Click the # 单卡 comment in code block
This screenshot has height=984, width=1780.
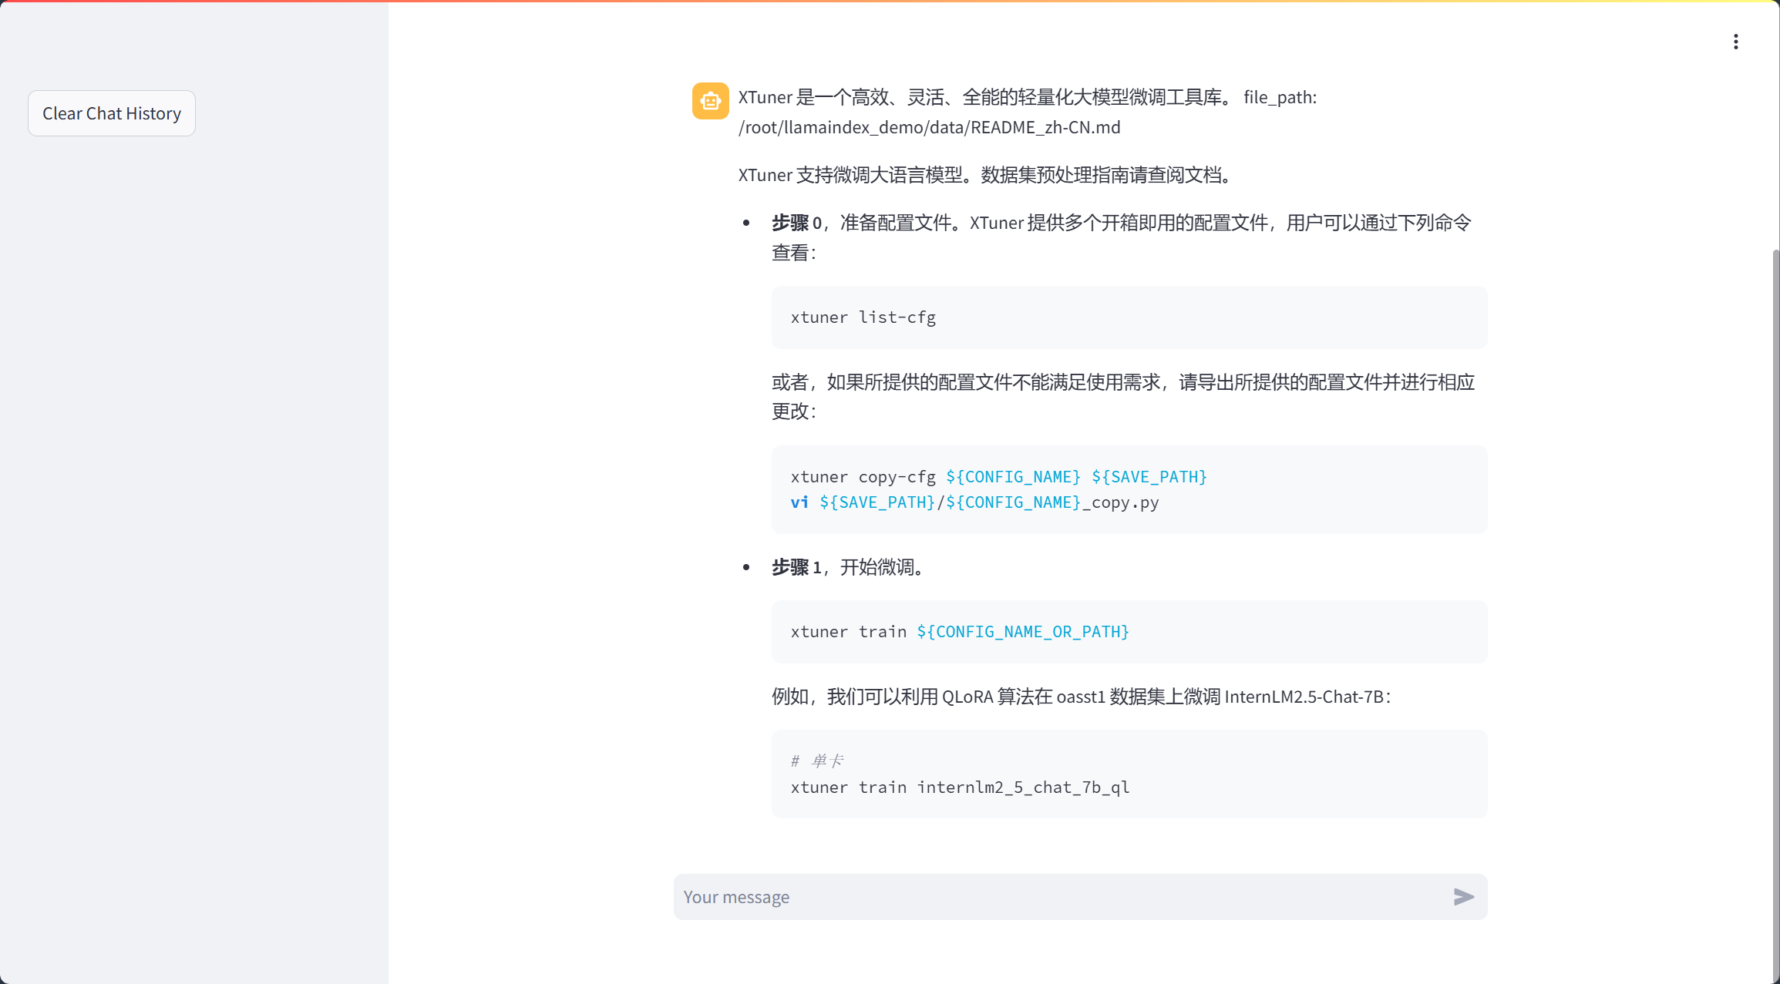[x=817, y=761]
